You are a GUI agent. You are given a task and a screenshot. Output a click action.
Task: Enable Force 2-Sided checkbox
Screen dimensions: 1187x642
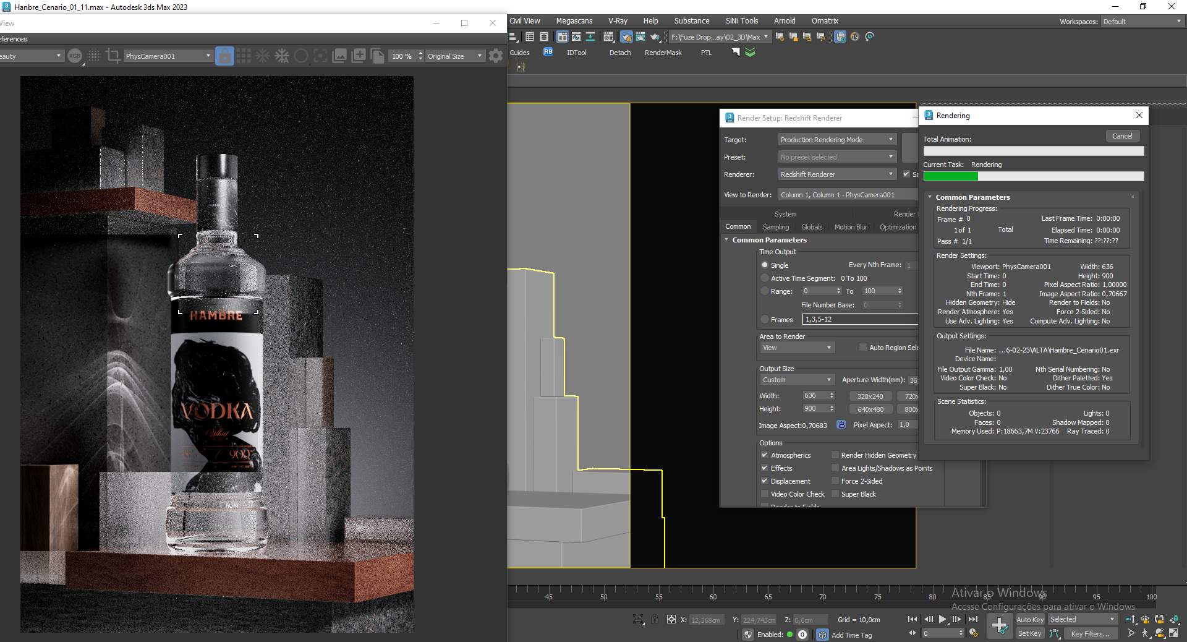(x=835, y=481)
